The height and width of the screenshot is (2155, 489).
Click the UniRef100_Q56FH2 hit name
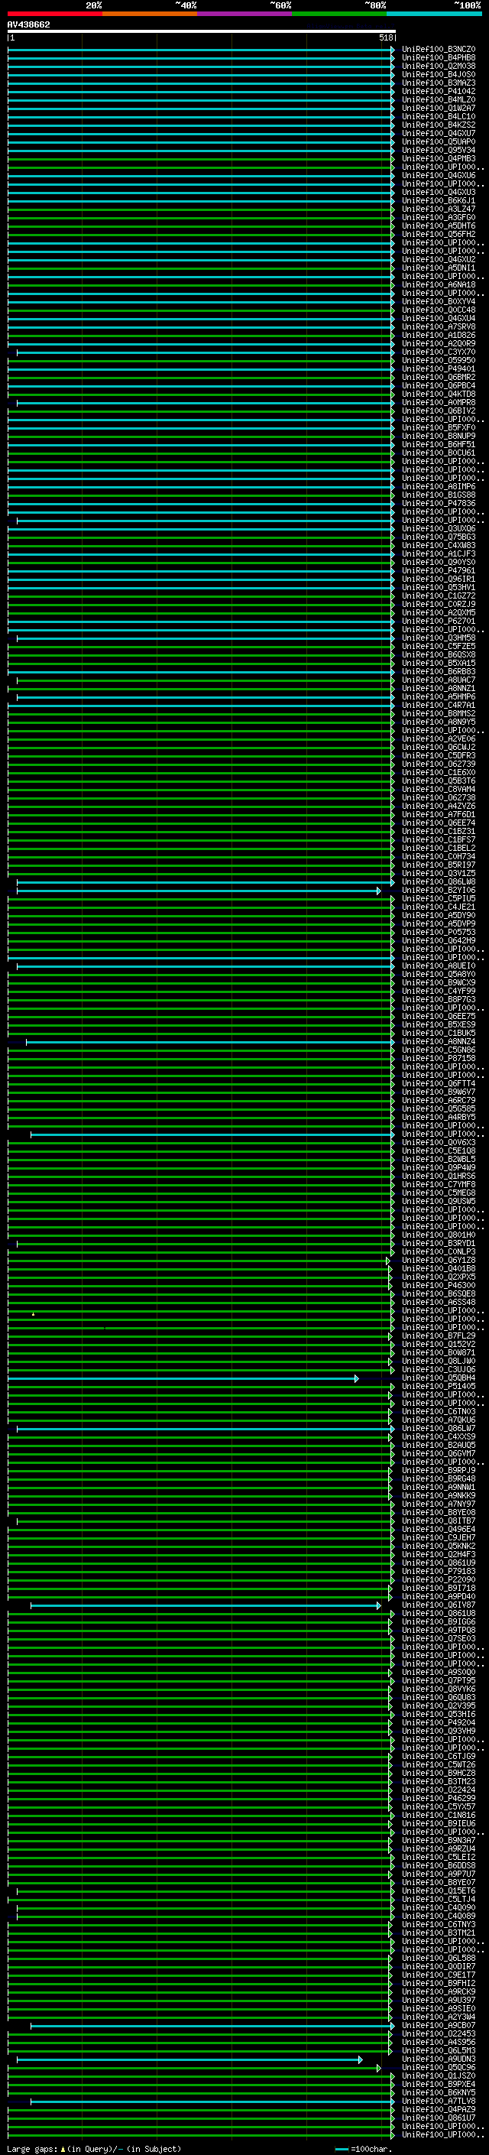tap(439, 234)
